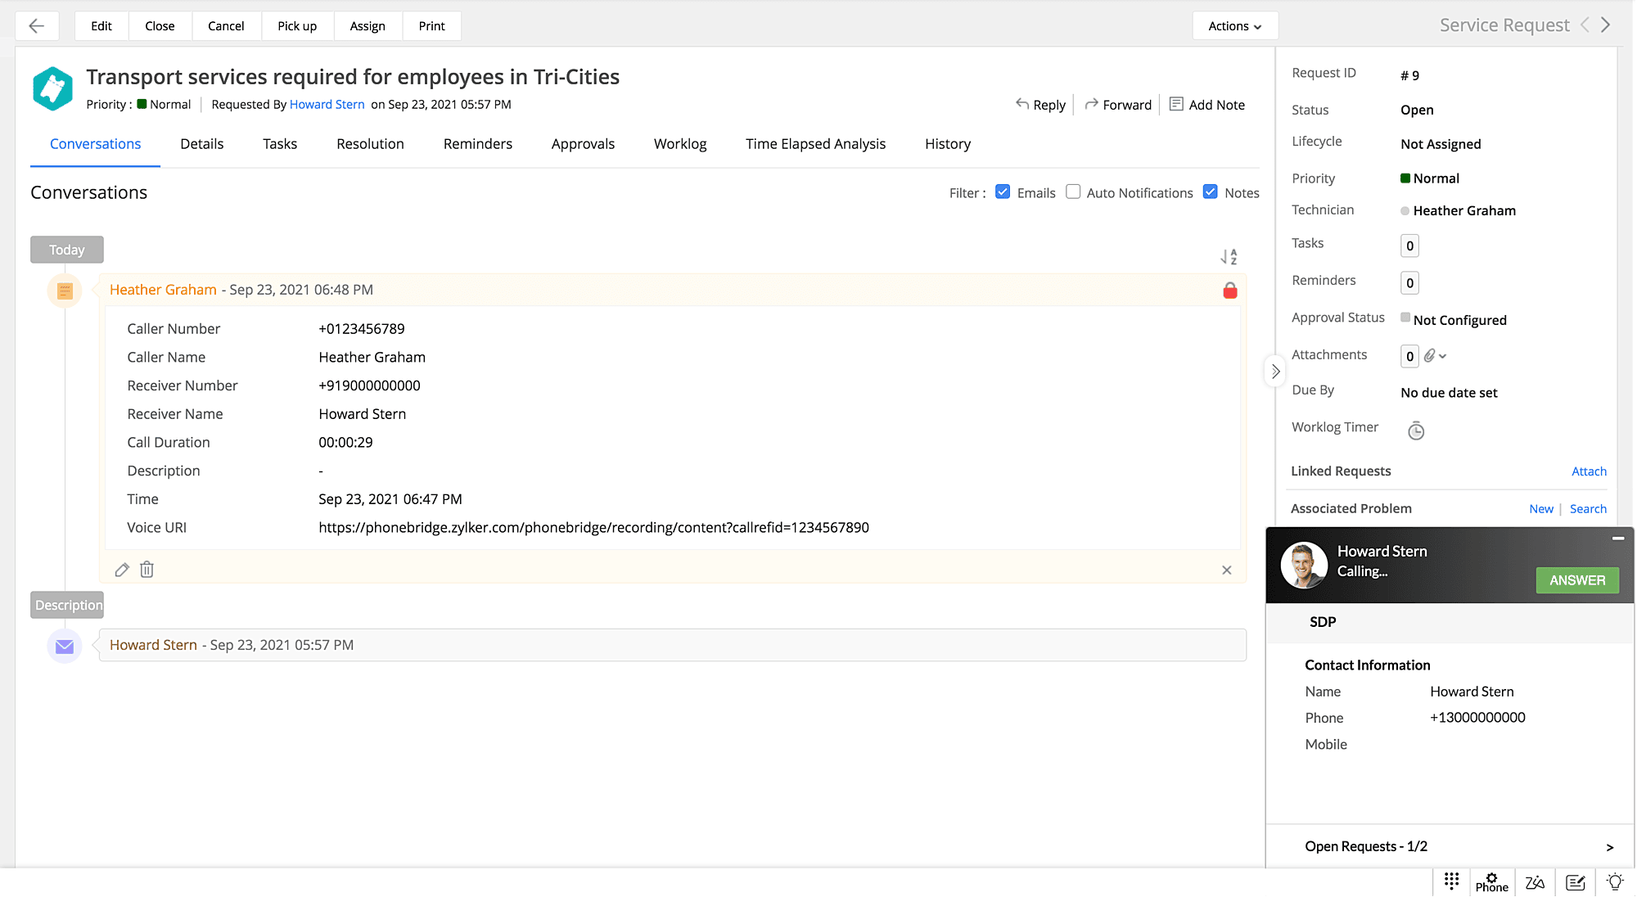Click the red lock icon on the note
This screenshot has height=897, width=1637.
pyautogui.click(x=1229, y=291)
